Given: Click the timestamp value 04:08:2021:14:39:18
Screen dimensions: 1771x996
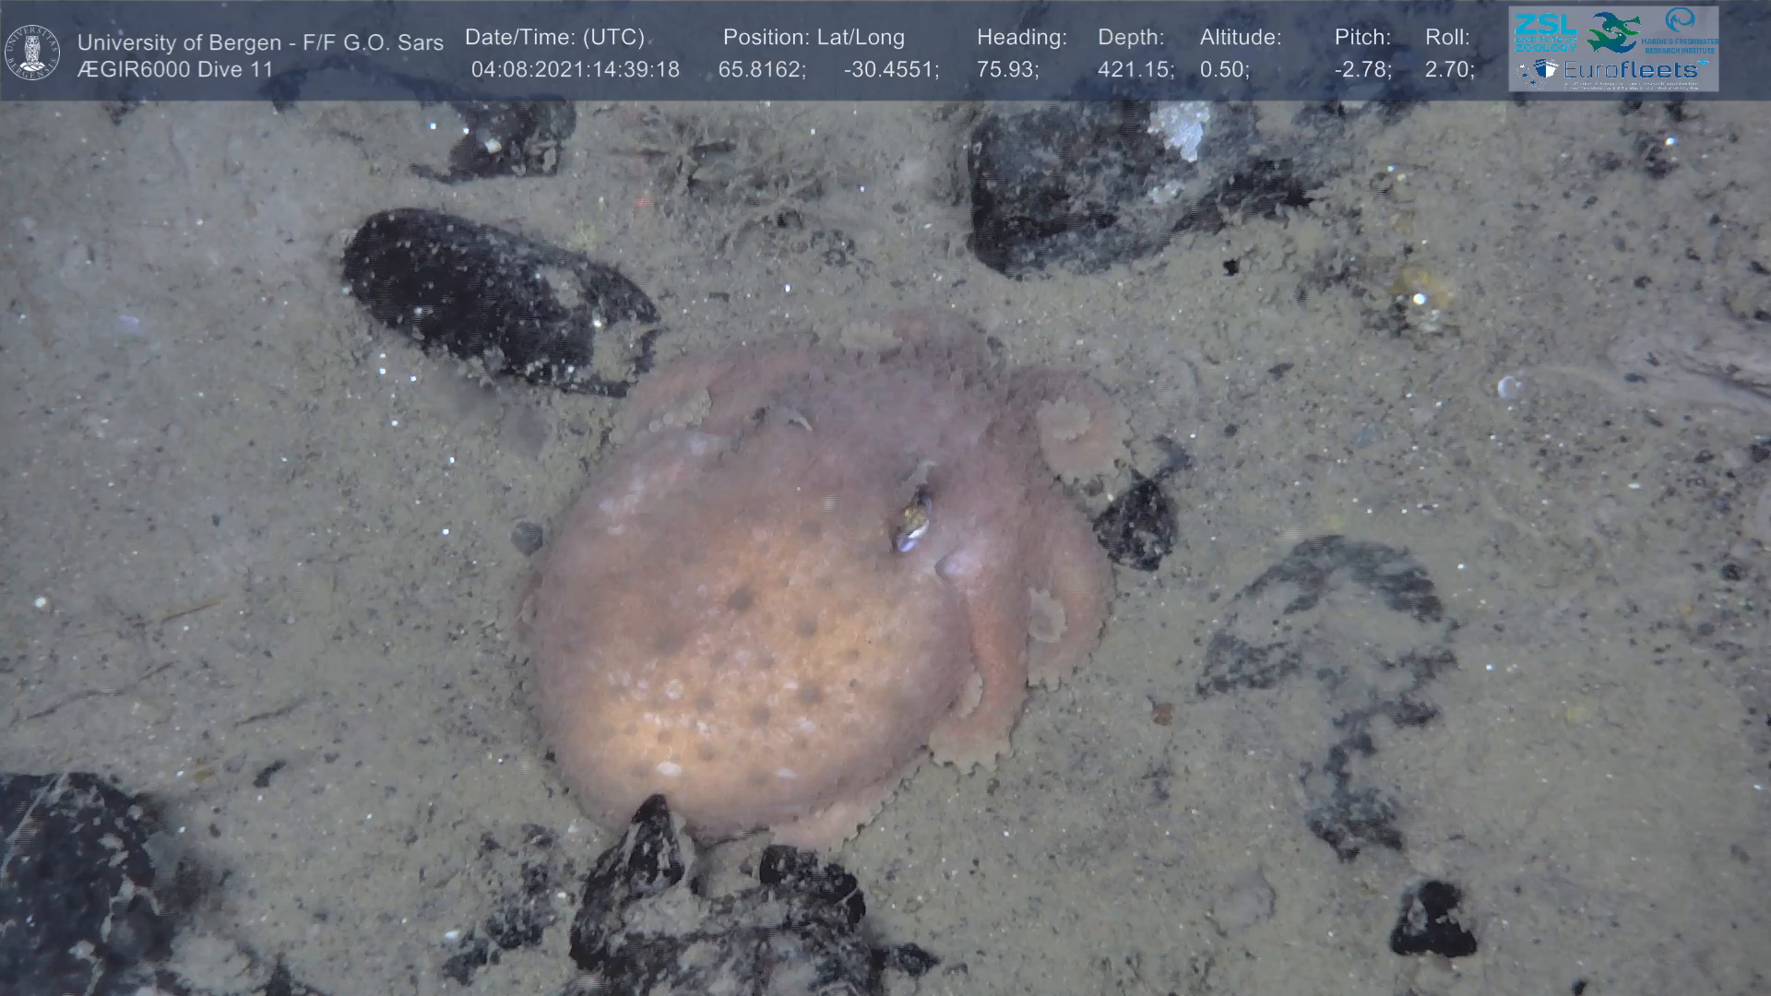Looking at the screenshot, I should point(575,70).
